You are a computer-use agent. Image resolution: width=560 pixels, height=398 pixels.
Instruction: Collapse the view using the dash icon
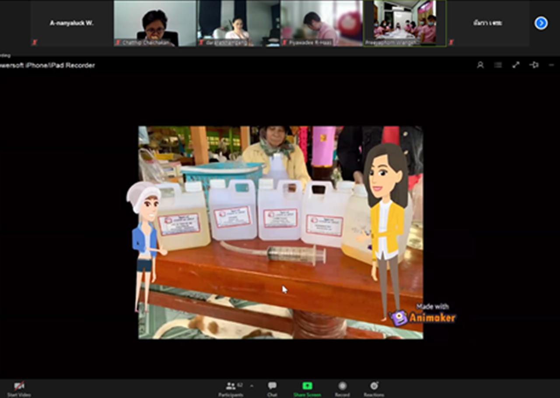pyautogui.click(x=551, y=65)
